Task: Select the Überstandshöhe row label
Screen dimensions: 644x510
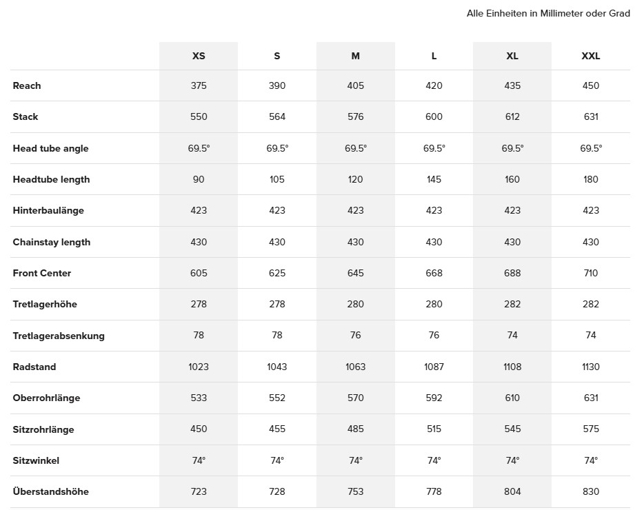Action: pyautogui.click(x=50, y=491)
